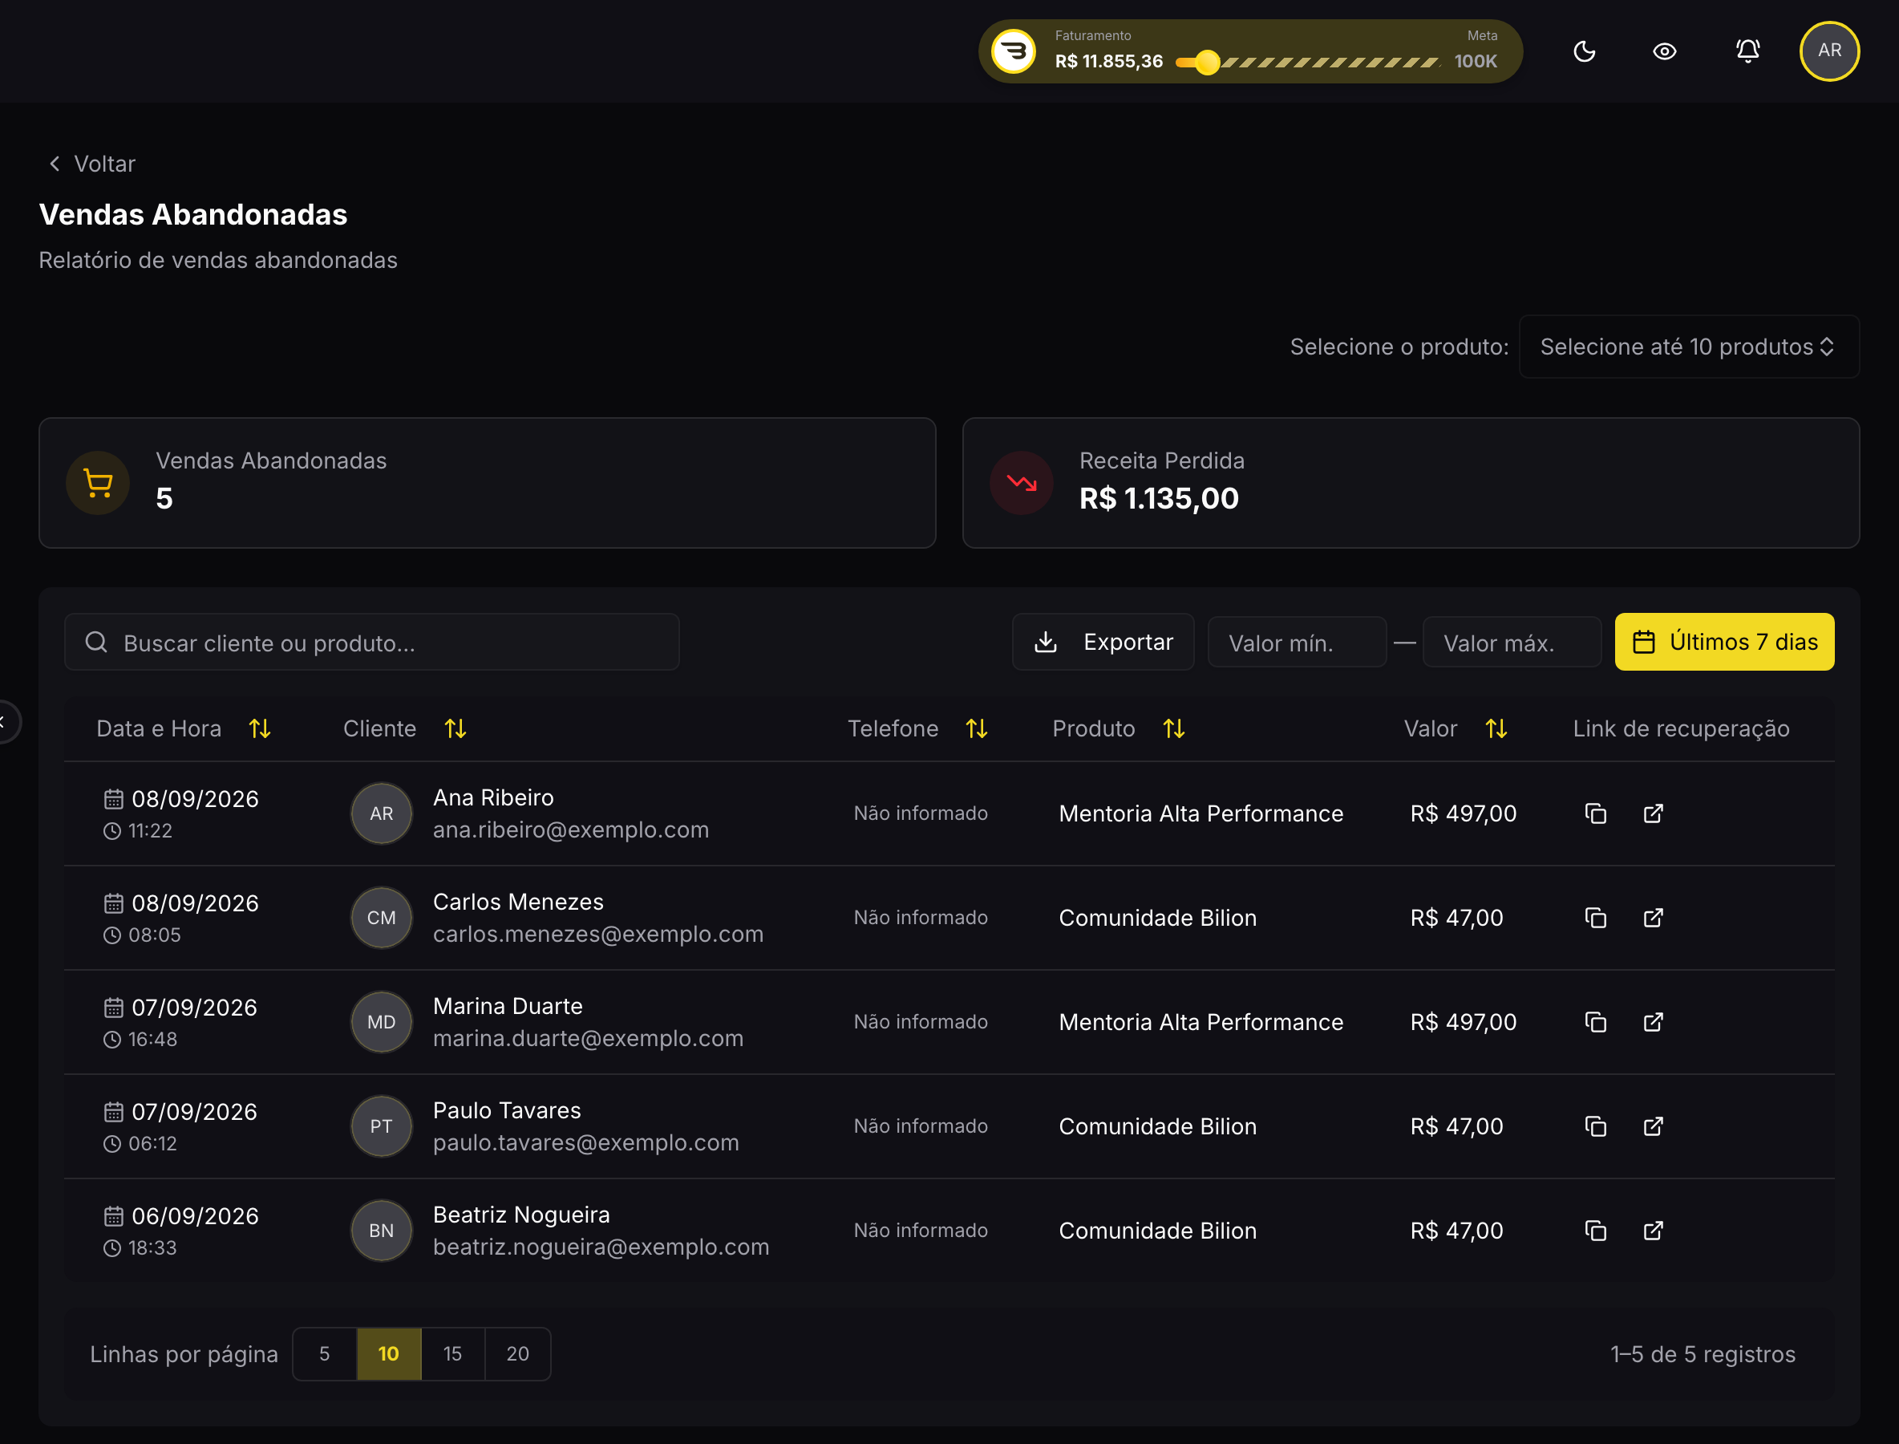Click the CM avatar for Carlos Menezes
Image resolution: width=1899 pixels, height=1444 pixels.
click(x=382, y=918)
